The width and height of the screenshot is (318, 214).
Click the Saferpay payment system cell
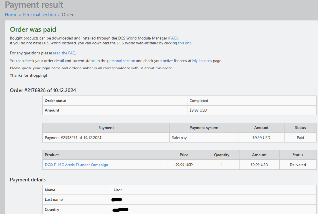[180, 138]
